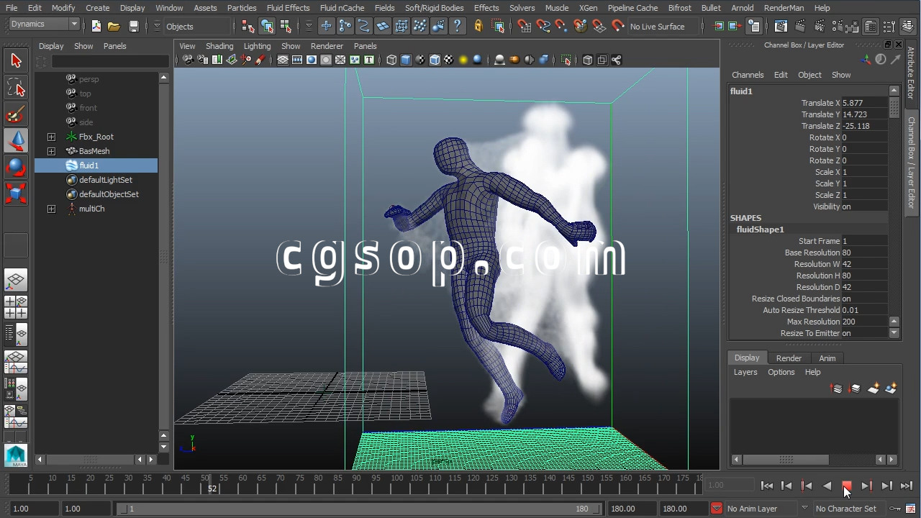Click the Base Resolution value field
The image size is (921, 518).
[866, 253]
